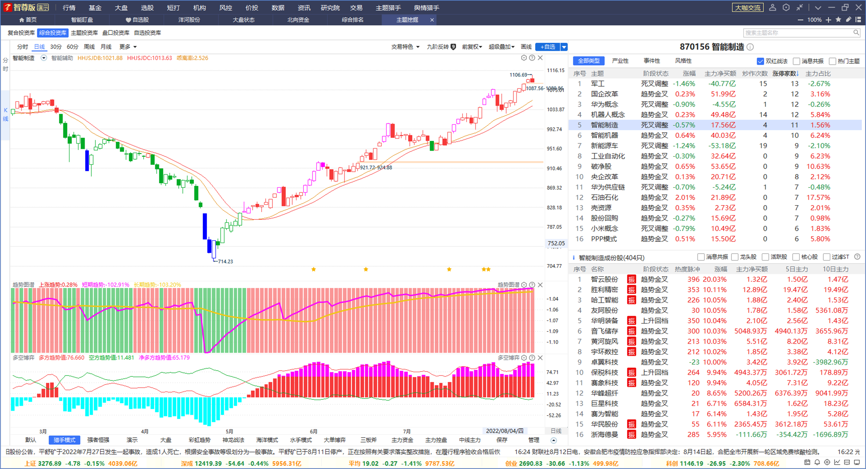Click the 大咖交流 button

[748, 7]
